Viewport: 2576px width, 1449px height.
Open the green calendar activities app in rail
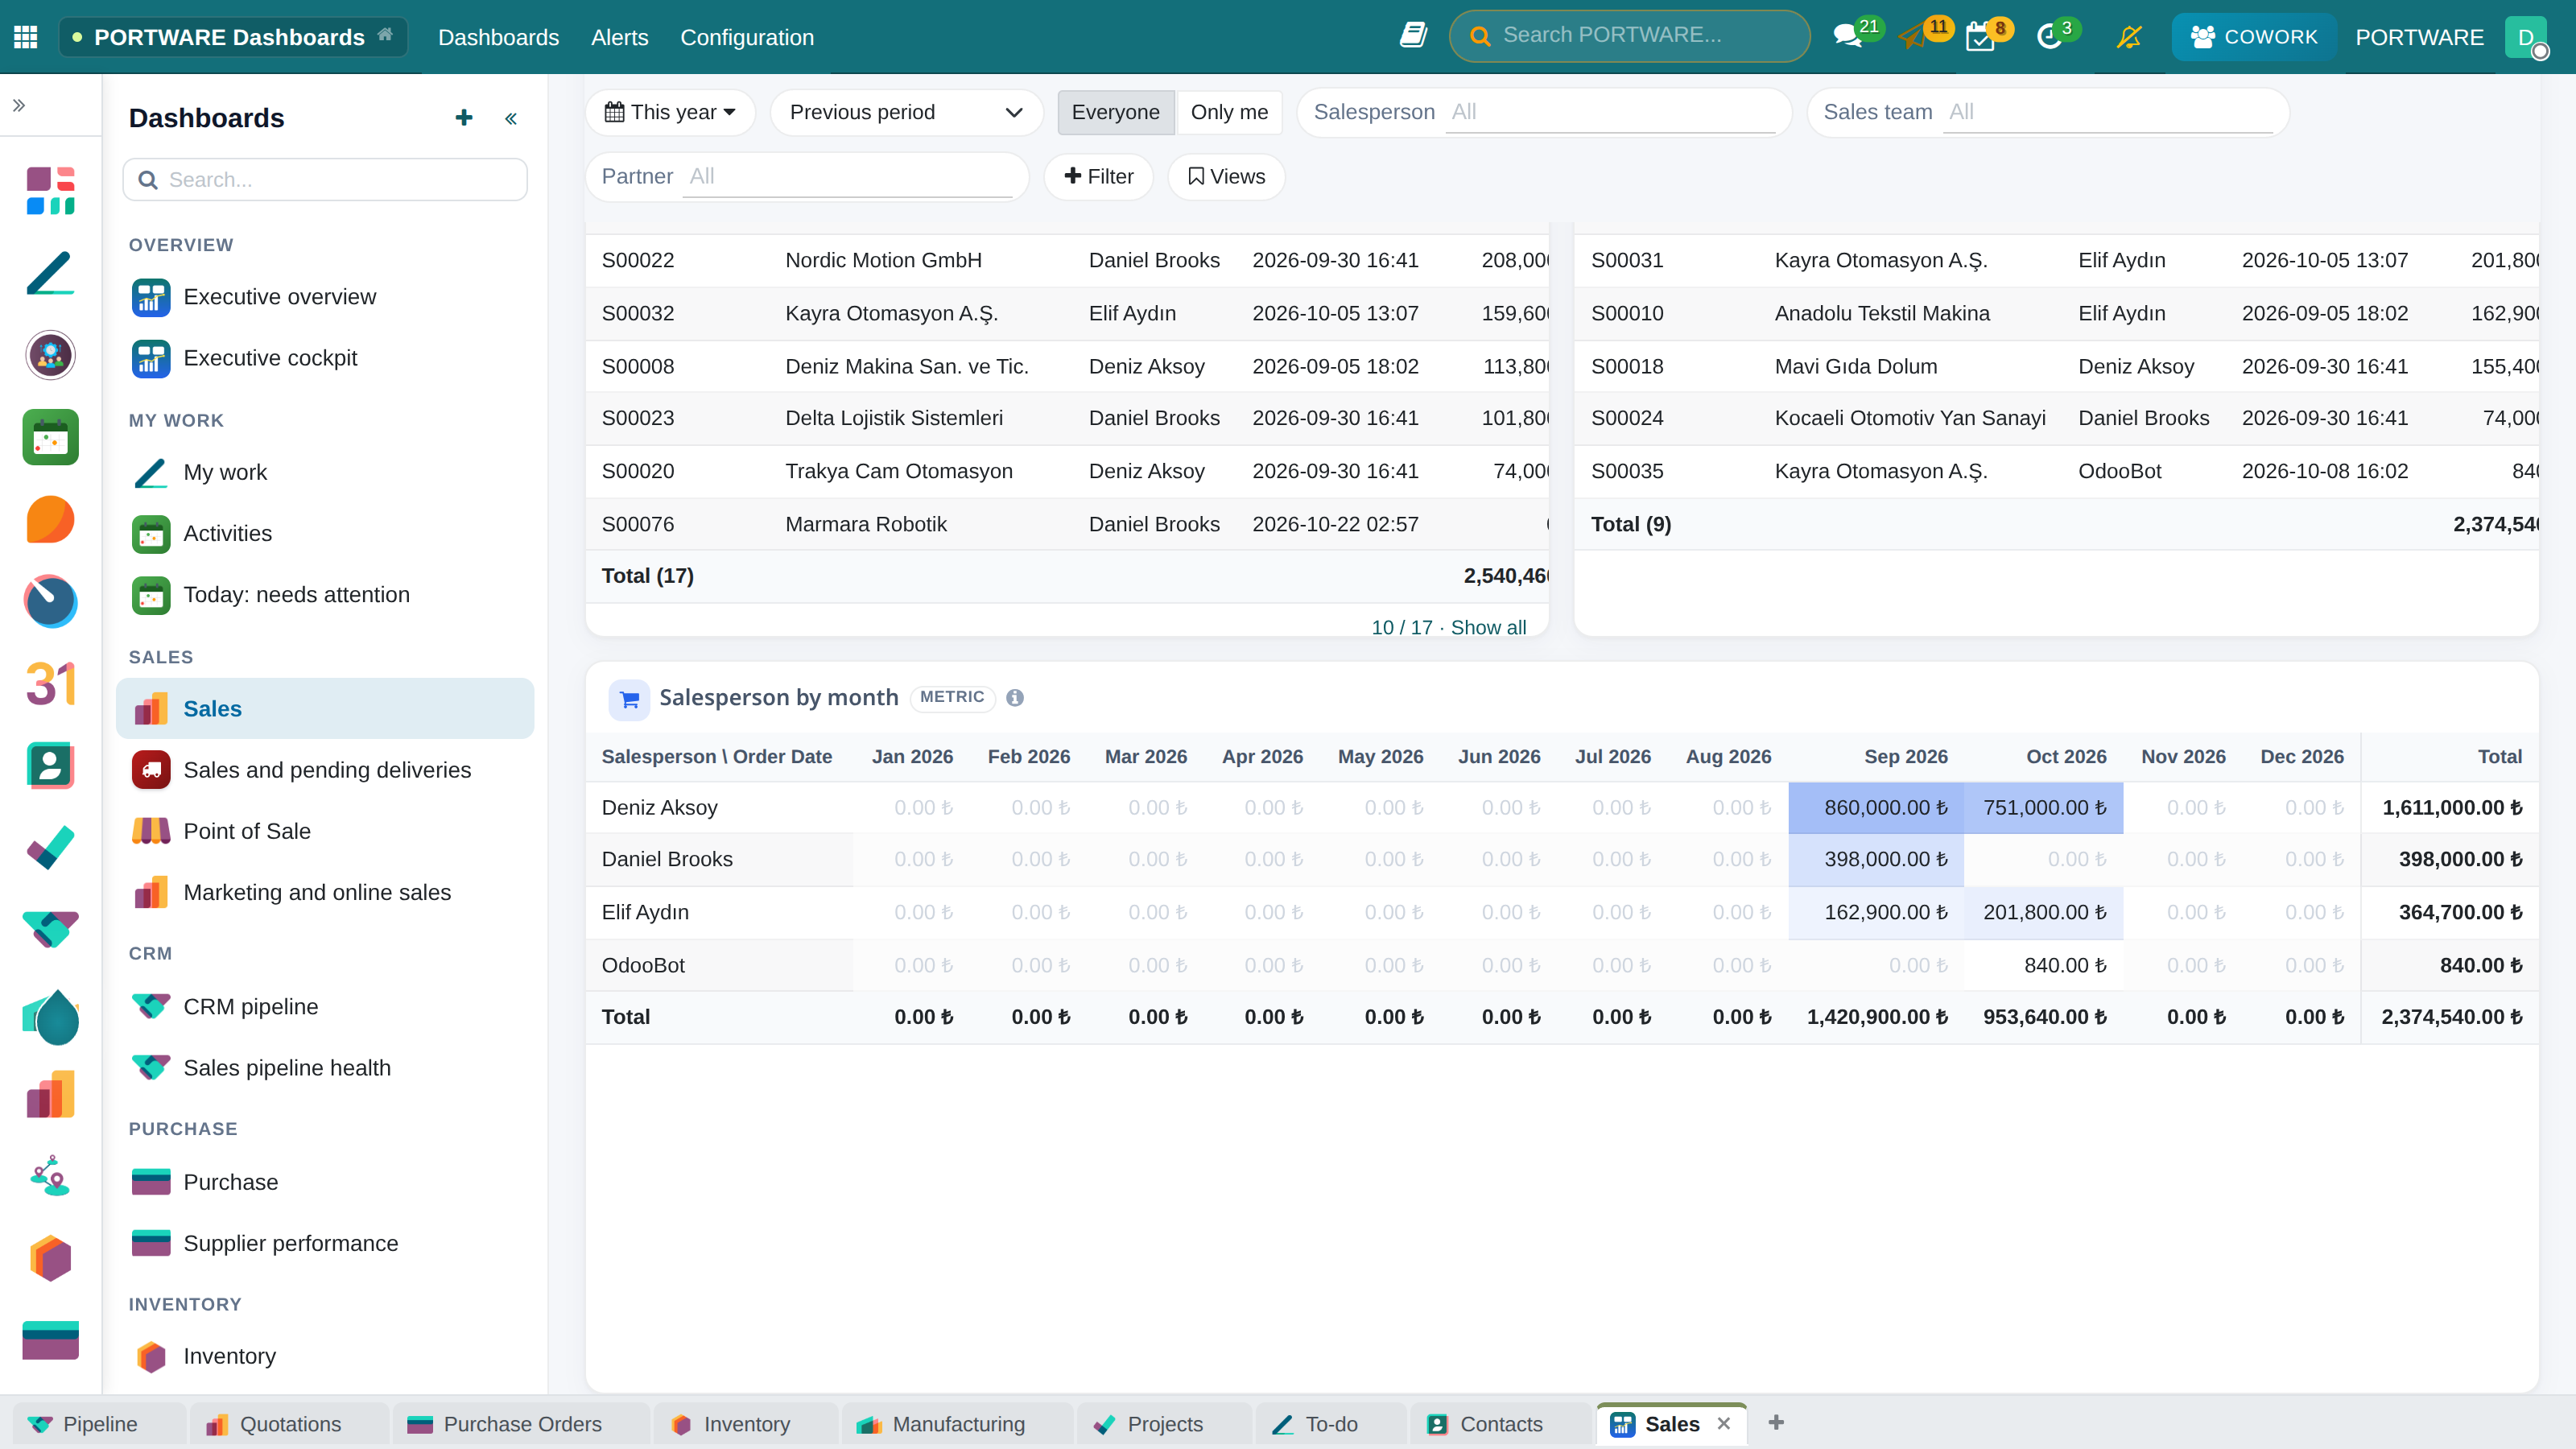50,437
